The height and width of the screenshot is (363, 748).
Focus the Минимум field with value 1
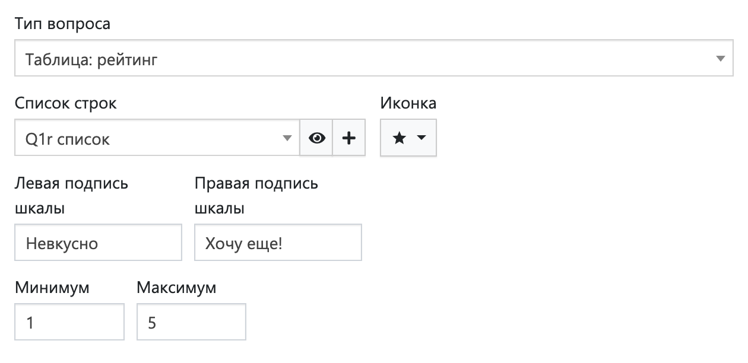click(x=69, y=322)
